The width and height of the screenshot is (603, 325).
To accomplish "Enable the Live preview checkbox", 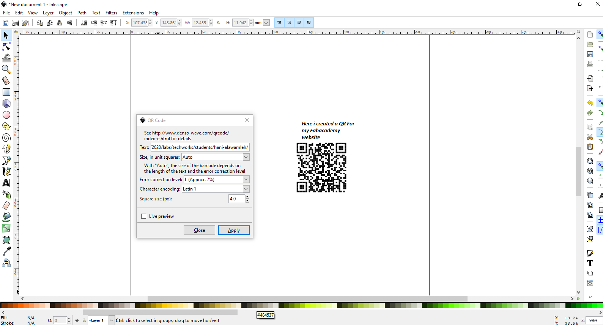I will 143,216.
